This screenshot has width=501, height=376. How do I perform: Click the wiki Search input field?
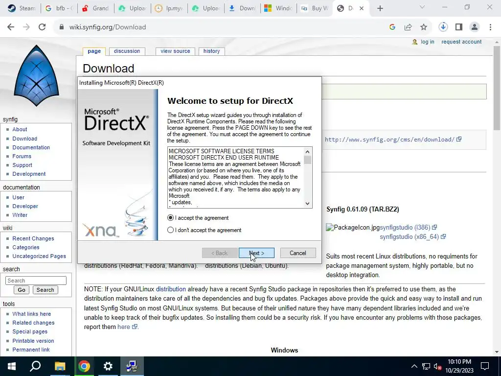(36, 281)
